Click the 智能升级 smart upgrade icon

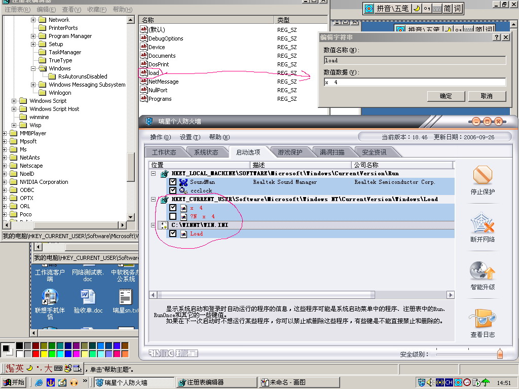(x=483, y=270)
